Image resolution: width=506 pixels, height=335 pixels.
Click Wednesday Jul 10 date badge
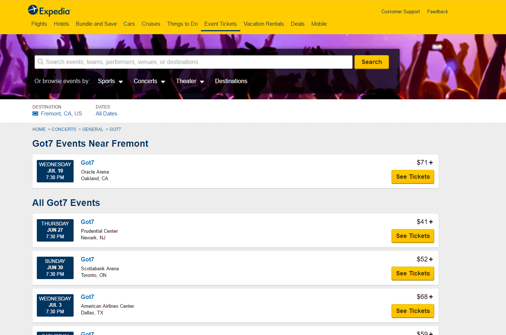[x=55, y=171]
